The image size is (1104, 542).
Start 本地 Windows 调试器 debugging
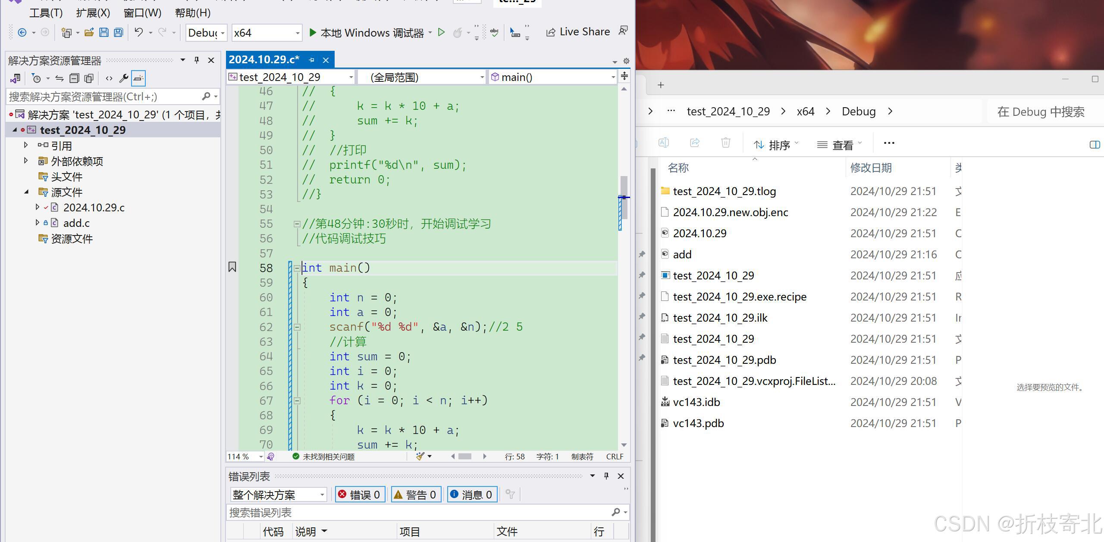pos(367,33)
